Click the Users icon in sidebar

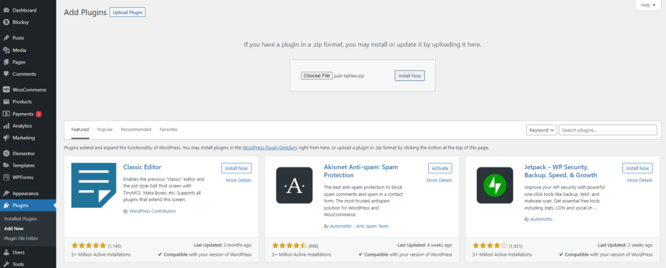point(6,252)
